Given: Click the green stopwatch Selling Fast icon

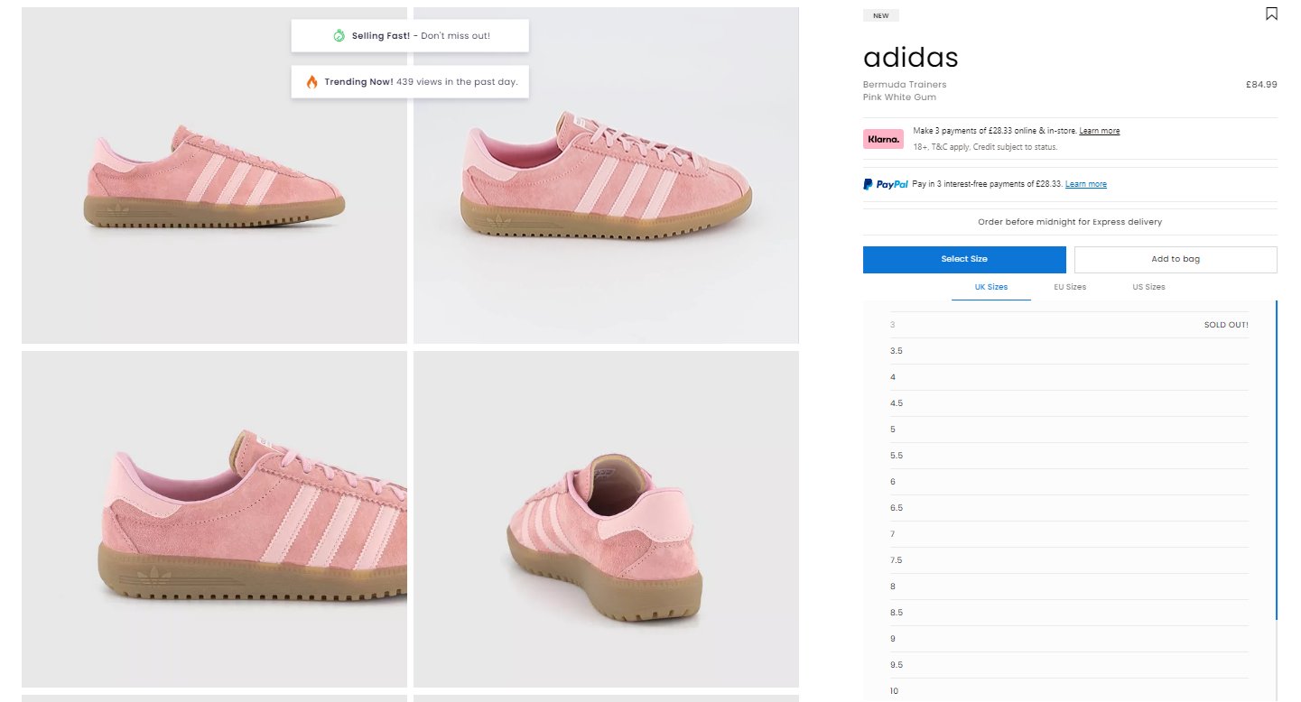Looking at the screenshot, I should click(339, 36).
